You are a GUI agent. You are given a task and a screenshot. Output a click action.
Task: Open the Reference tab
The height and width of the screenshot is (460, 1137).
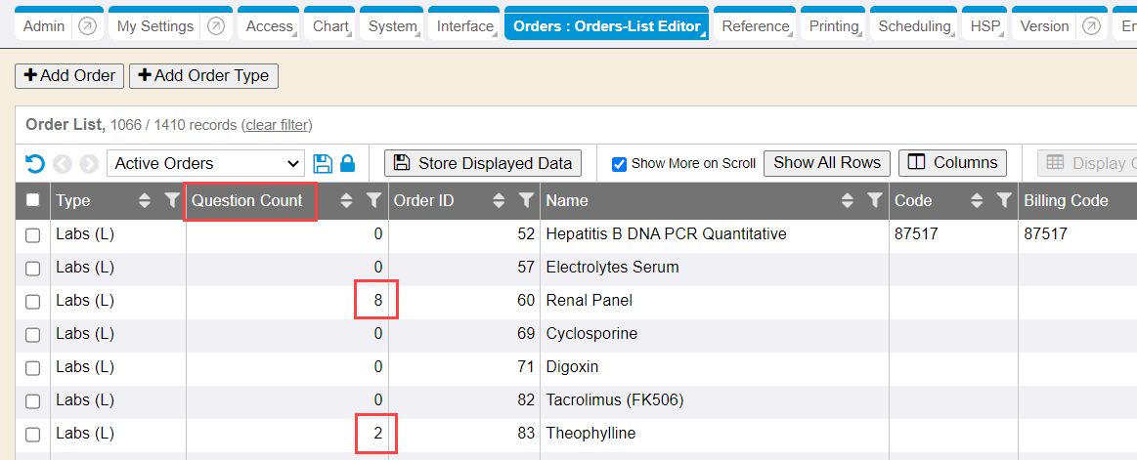point(755,26)
